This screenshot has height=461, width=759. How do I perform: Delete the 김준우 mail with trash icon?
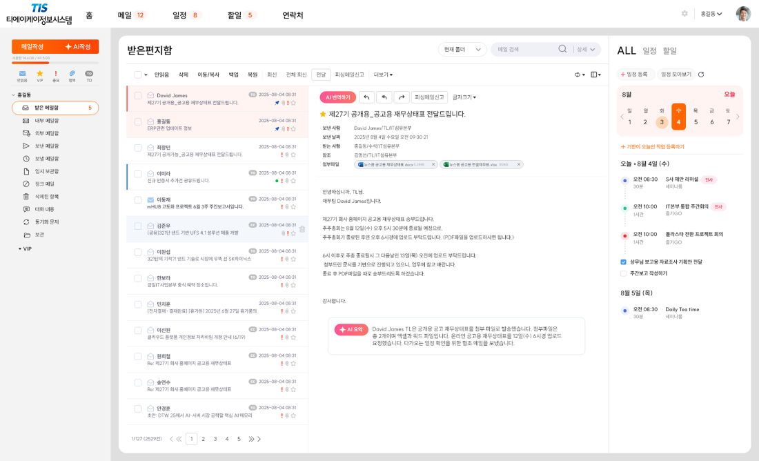click(302, 229)
